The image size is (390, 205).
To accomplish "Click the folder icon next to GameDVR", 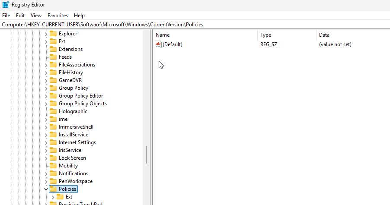I will click(x=53, y=80).
